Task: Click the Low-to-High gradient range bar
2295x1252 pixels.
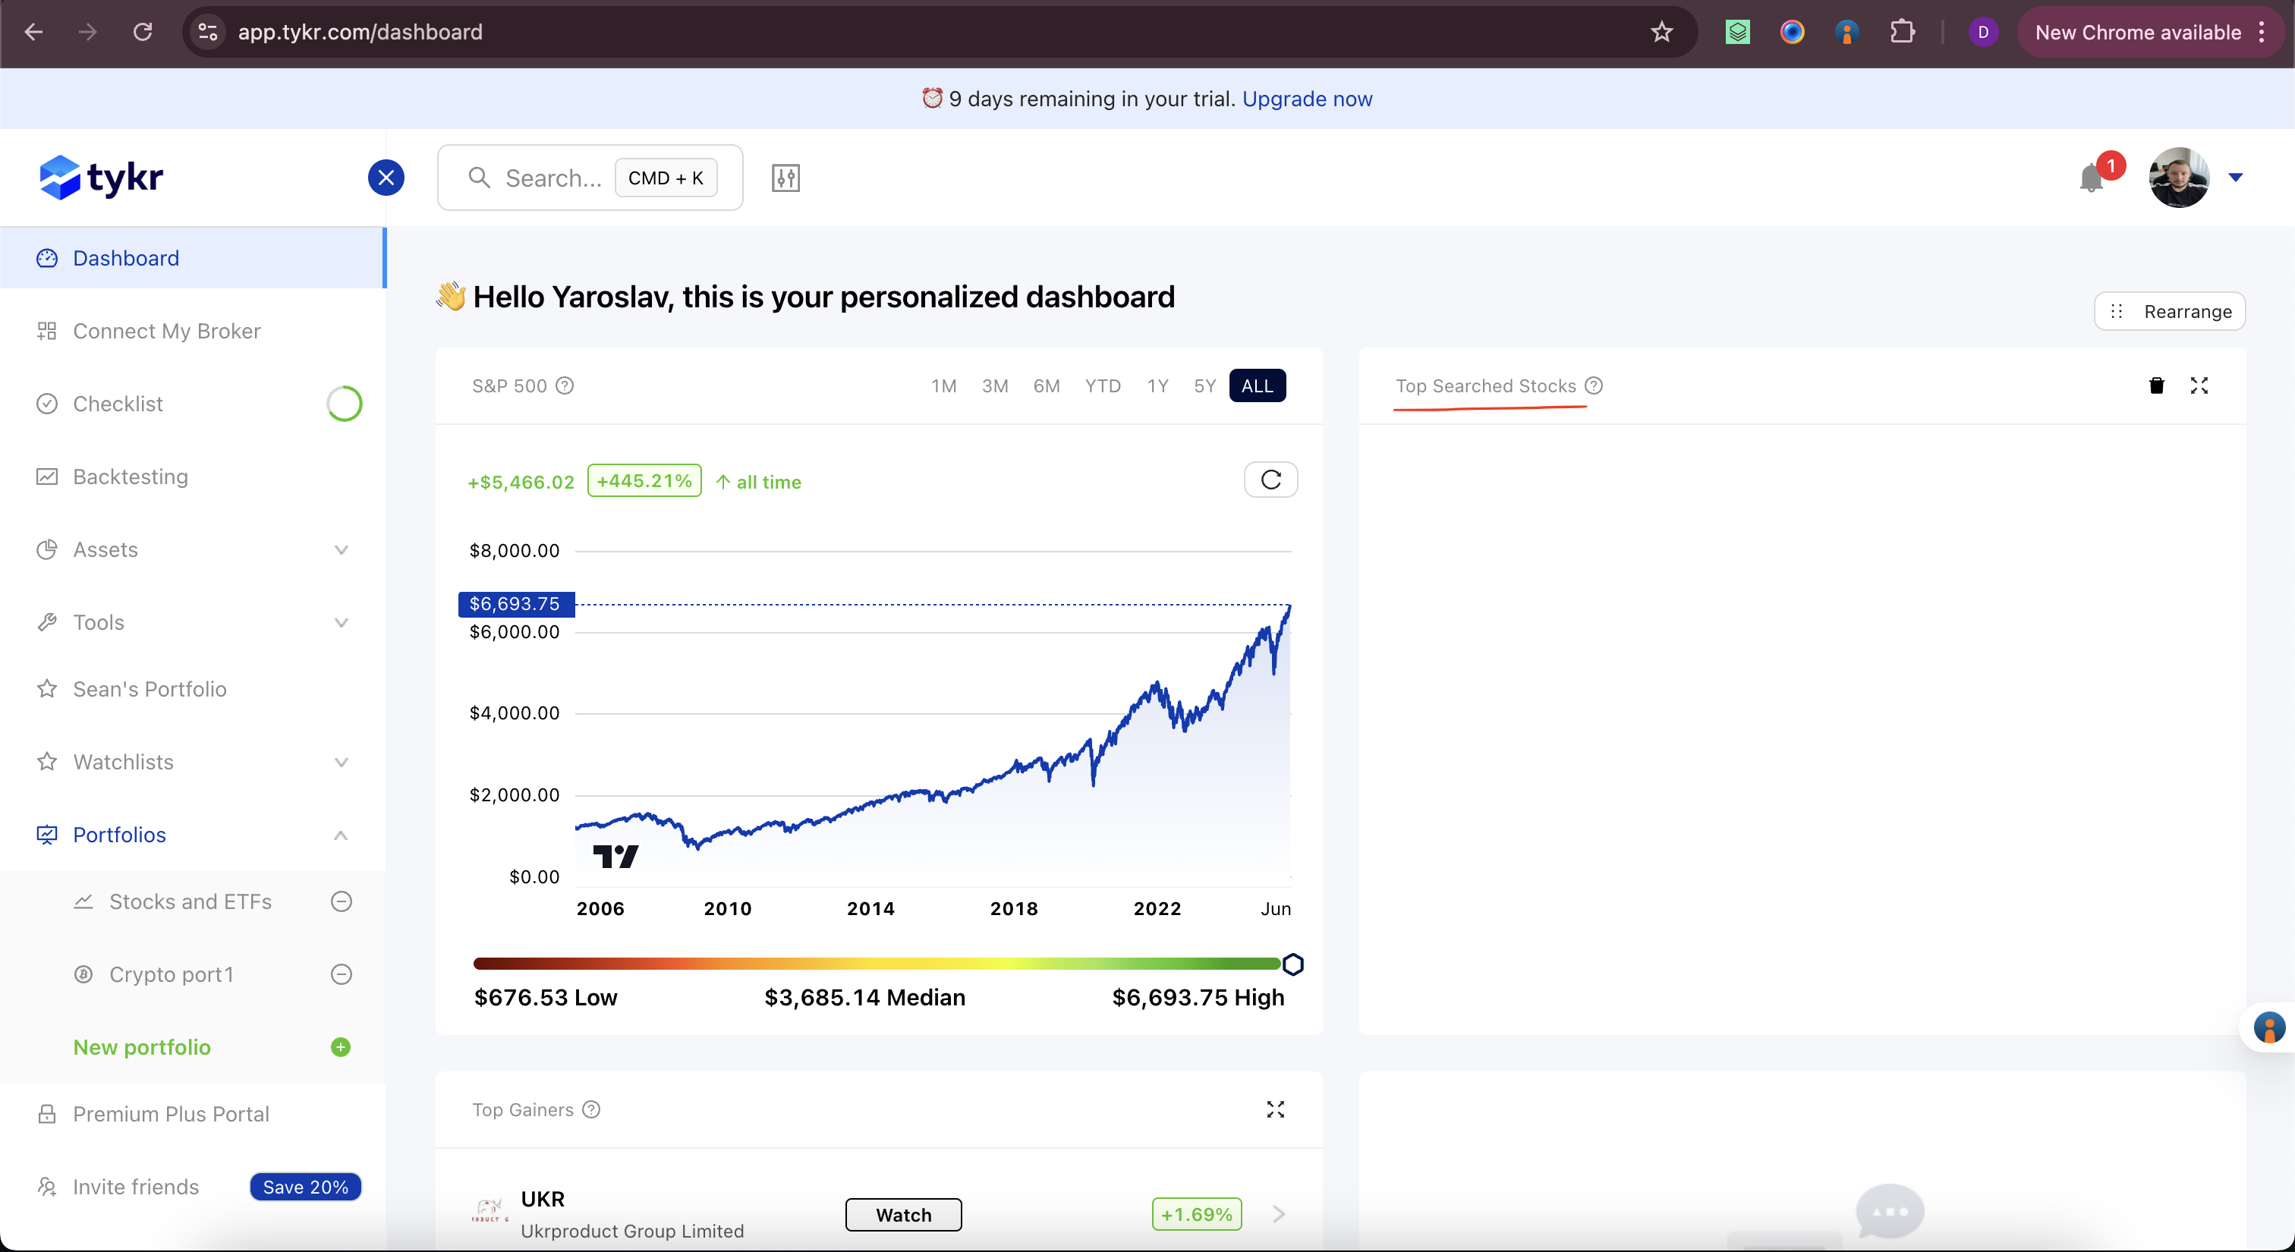Action: 877,964
